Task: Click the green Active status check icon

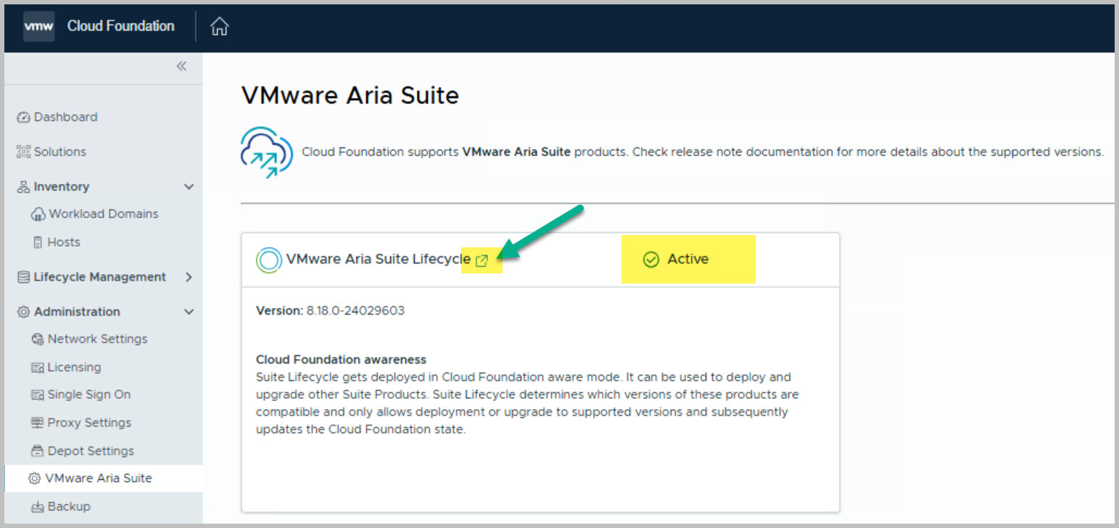Action: (651, 260)
